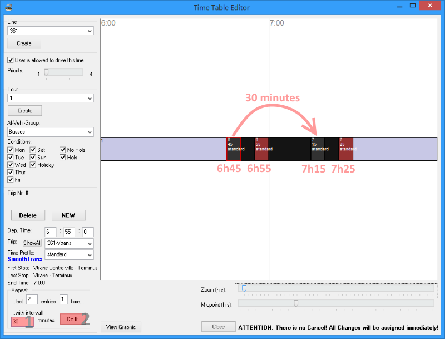
Task: Click the NEW trip button
Action: [68, 215]
